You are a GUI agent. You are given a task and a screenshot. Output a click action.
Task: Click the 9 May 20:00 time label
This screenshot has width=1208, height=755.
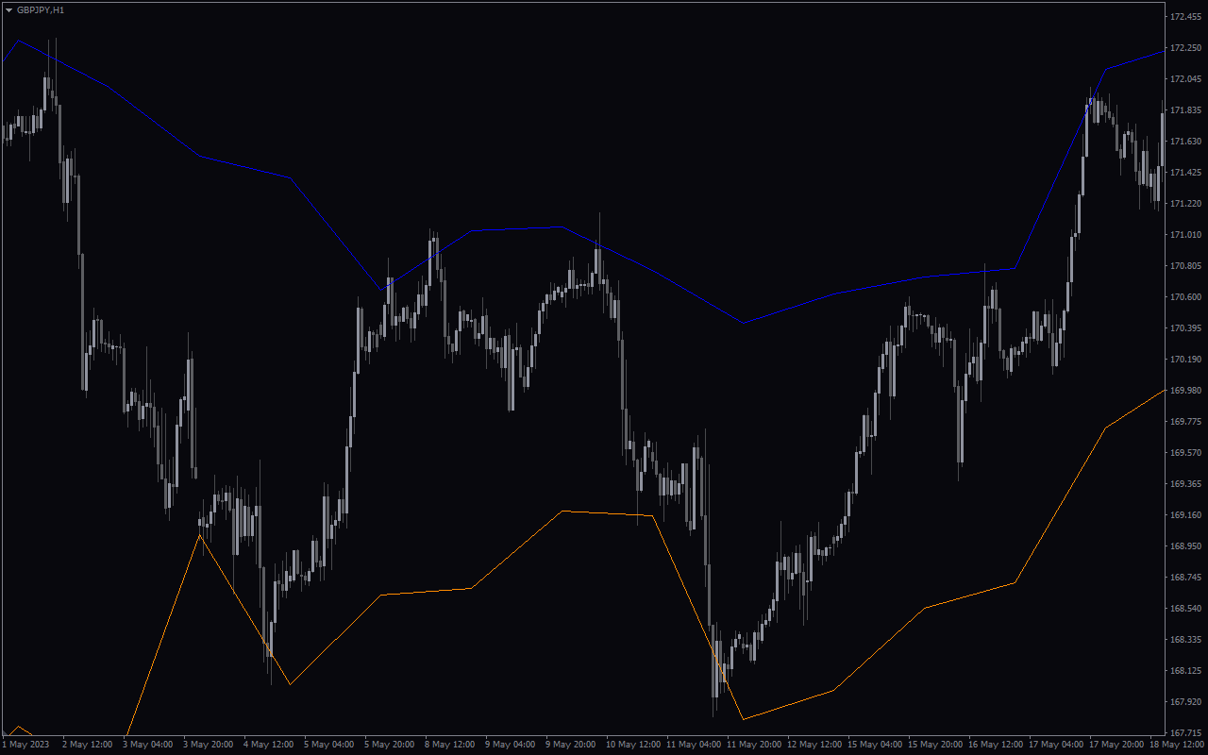tap(570, 745)
